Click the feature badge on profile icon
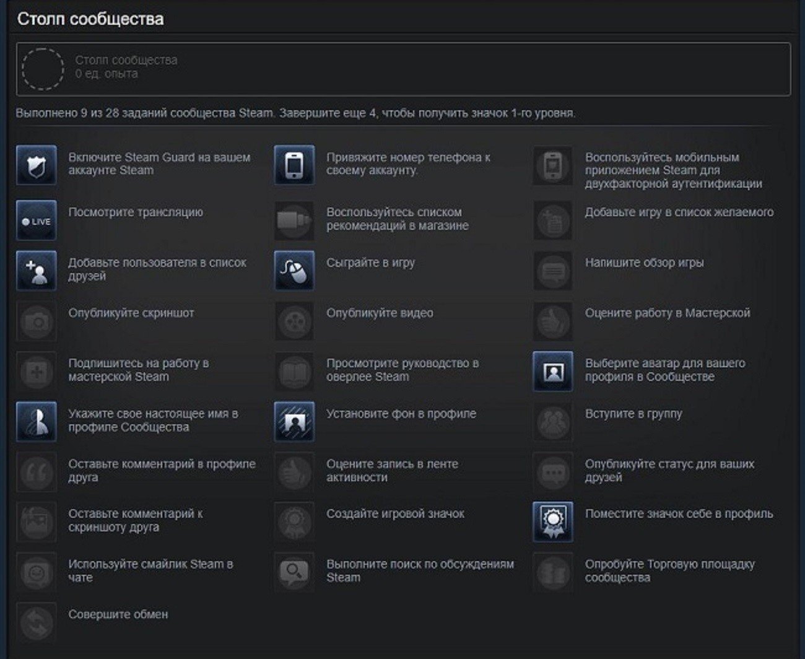 click(553, 522)
